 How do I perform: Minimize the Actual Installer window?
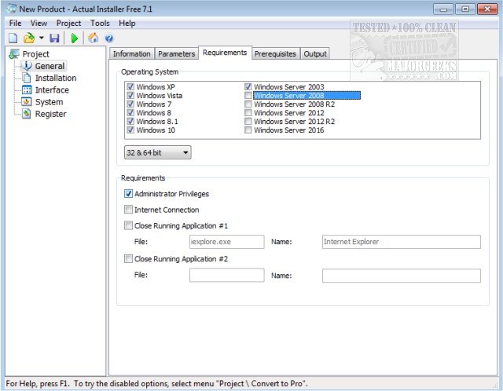[443, 9]
